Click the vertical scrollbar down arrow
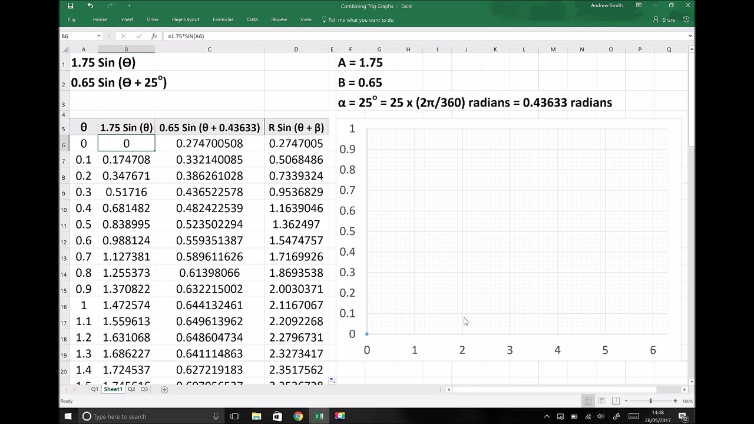This screenshot has height=424, width=754. click(x=691, y=382)
